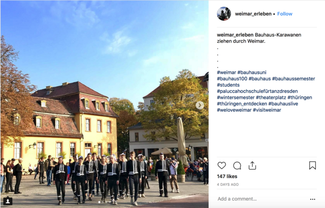Open weimar_erleben username in header
Screen dimensions: 325x208
pos(253,14)
